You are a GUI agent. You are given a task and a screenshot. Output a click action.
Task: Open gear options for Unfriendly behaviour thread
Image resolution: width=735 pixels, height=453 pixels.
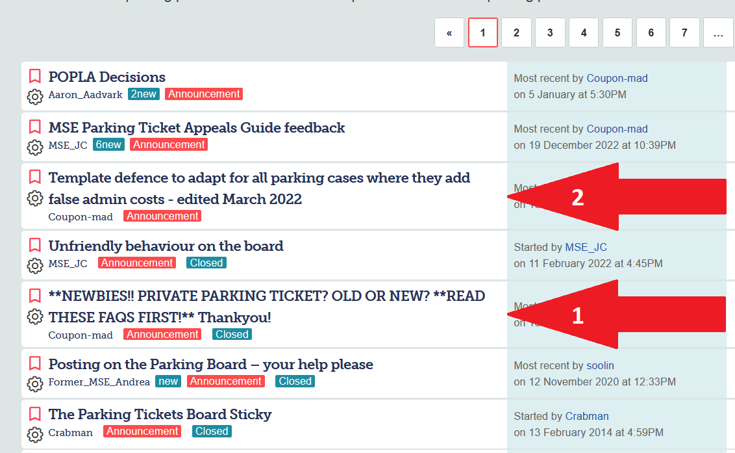coord(34,266)
